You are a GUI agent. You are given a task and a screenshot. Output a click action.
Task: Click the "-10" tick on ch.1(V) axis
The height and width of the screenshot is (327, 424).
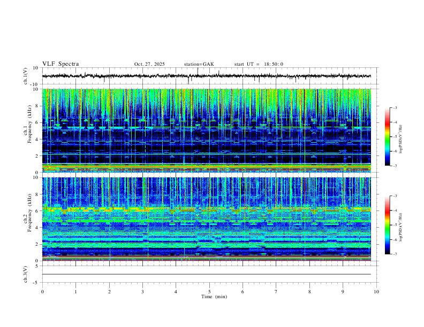pyautogui.click(x=35, y=84)
